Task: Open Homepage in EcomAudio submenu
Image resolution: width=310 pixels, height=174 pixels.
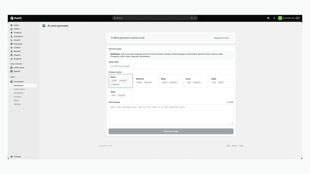Action: pyautogui.click(x=18, y=93)
